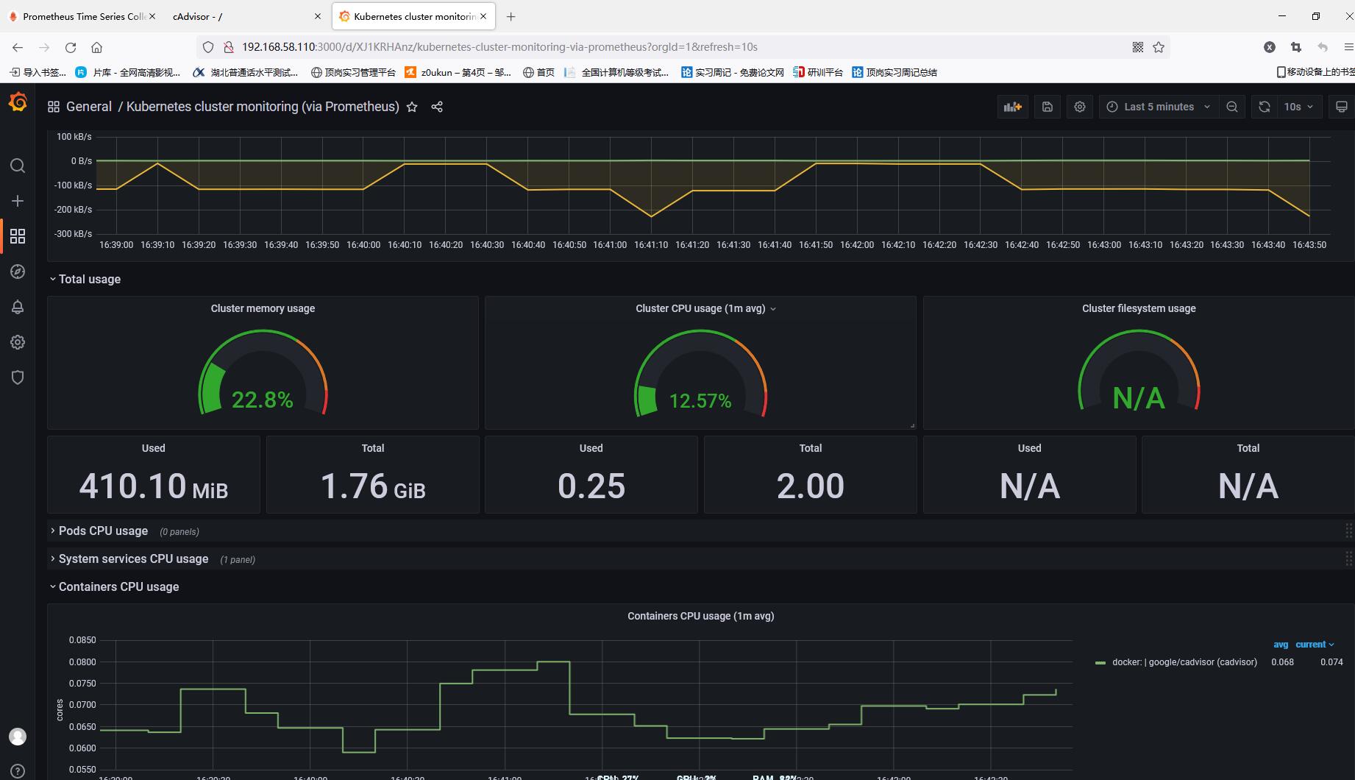The height and width of the screenshot is (780, 1355).
Task: Open the Explore compass icon
Action: pyautogui.click(x=18, y=272)
